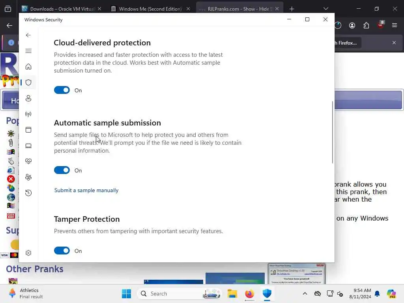Open App & browser control in sidebar
This screenshot has width=404, height=303.
(28, 129)
